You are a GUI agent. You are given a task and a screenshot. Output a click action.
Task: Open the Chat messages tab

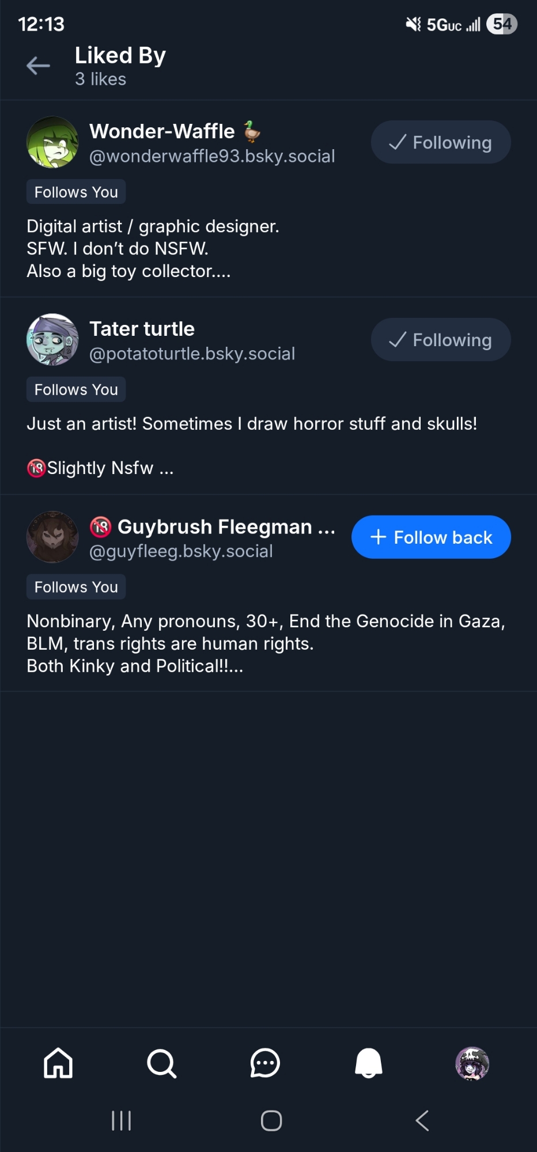pyautogui.click(x=265, y=1063)
